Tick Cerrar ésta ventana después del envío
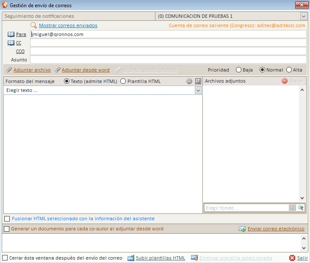 (x=5, y=258)
